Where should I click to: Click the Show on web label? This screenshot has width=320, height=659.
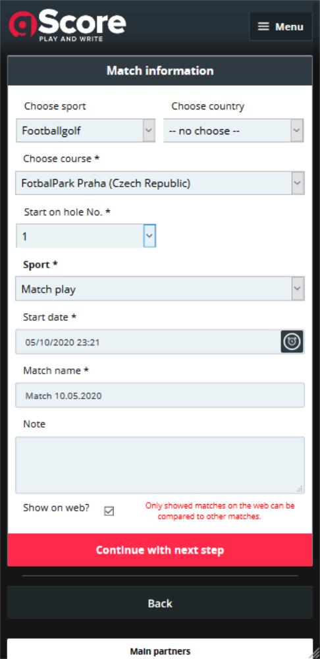(56, 507)
